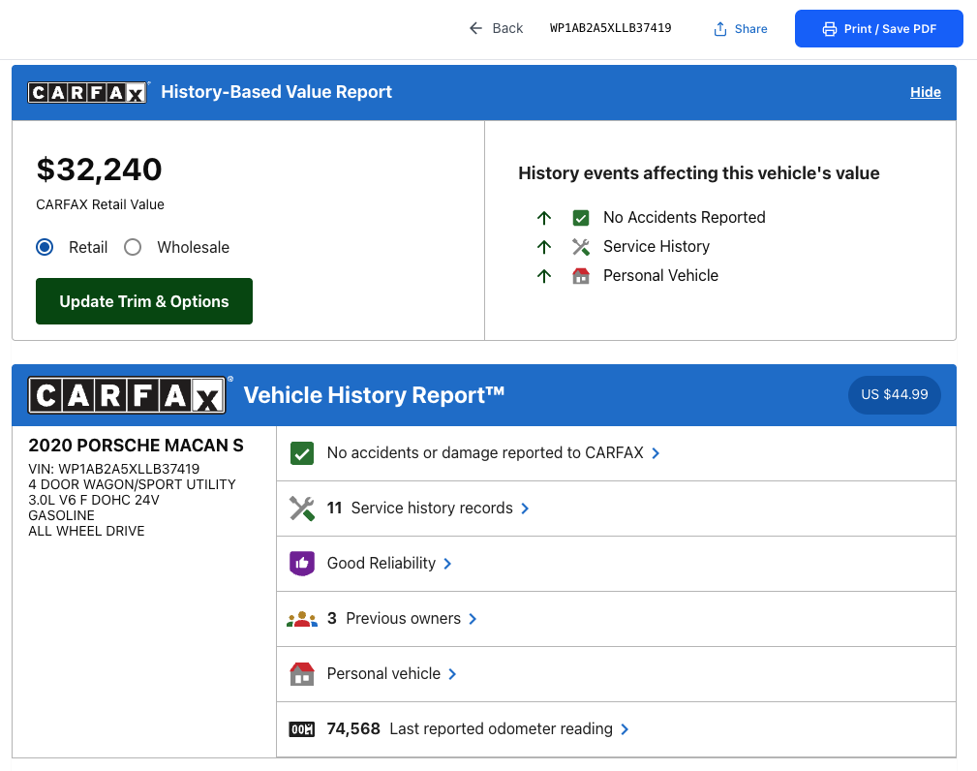Viewport: 977px width, 771px height.
Task: Go Back using the top navigation
Action: [496, 28]
